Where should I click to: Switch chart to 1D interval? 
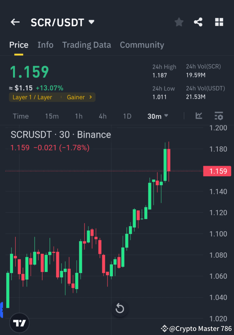(127, 116)
